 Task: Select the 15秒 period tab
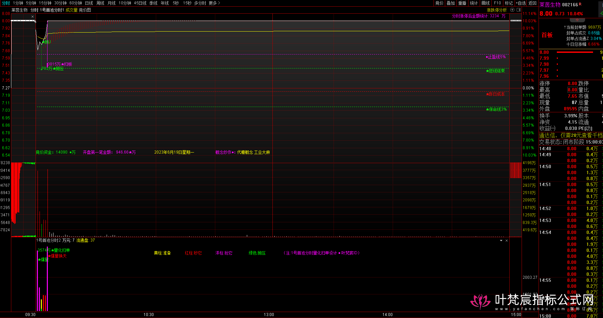pos(187,3)
